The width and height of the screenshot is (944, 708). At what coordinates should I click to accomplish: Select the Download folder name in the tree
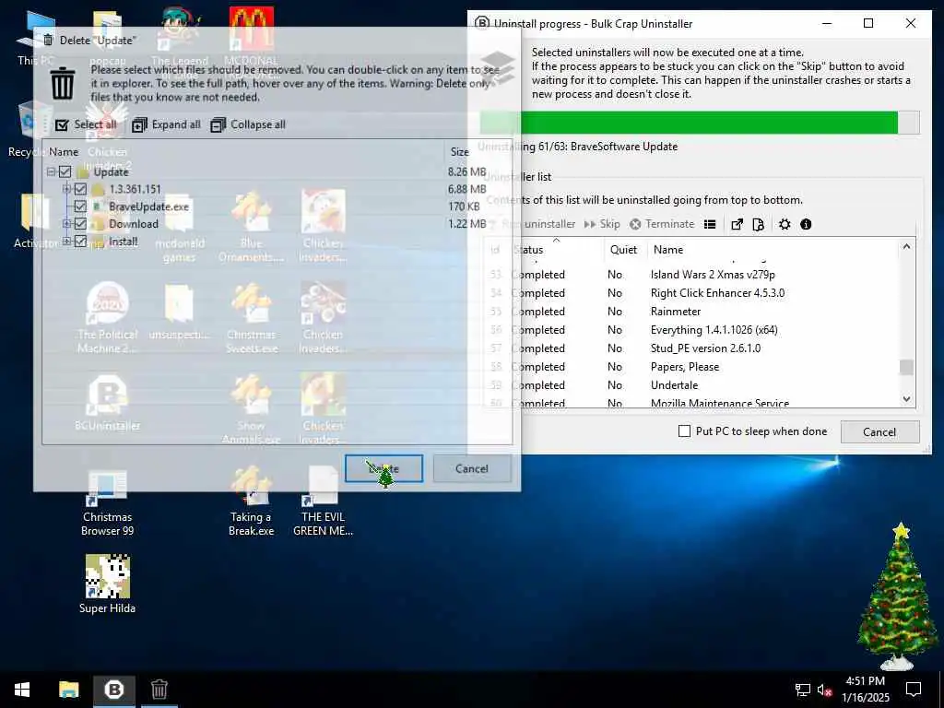click(133, 224)
